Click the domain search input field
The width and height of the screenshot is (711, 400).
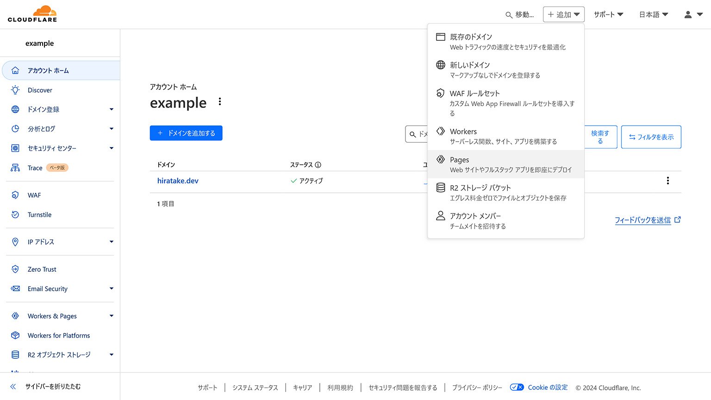417,134
